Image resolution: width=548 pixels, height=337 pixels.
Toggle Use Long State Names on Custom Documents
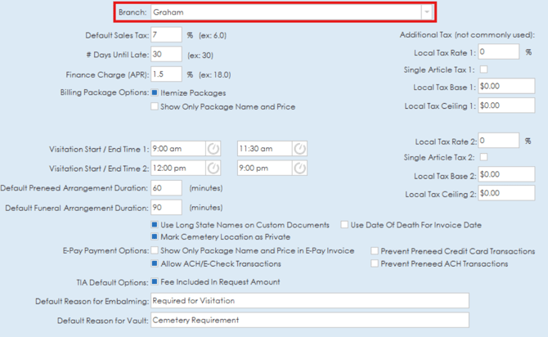tap(155, 224)
